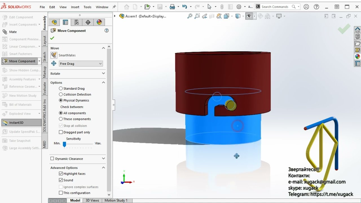The width and height of the screenshot is (361, 203).
Task: Open the File Explorer folder icon in task pane
Action: pyautogui.click(x=358, y=43)
